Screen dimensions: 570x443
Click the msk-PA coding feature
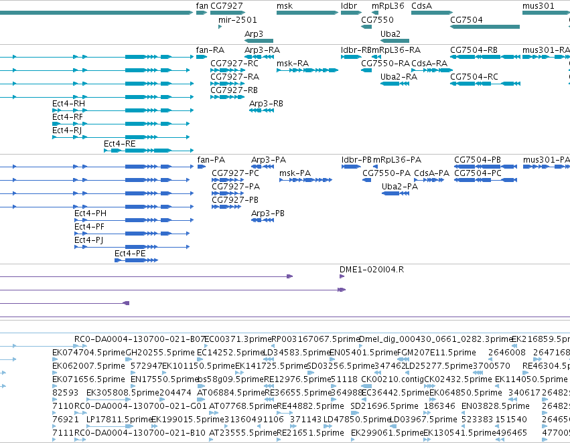(305, 180)
